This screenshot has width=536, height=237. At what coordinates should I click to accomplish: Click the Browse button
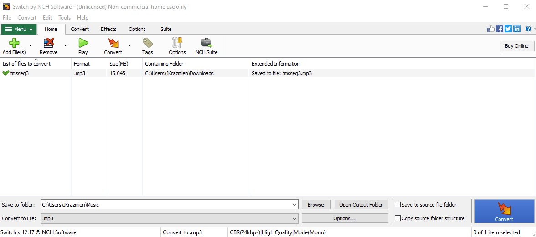pyautogui.click(x=315, y=205)
